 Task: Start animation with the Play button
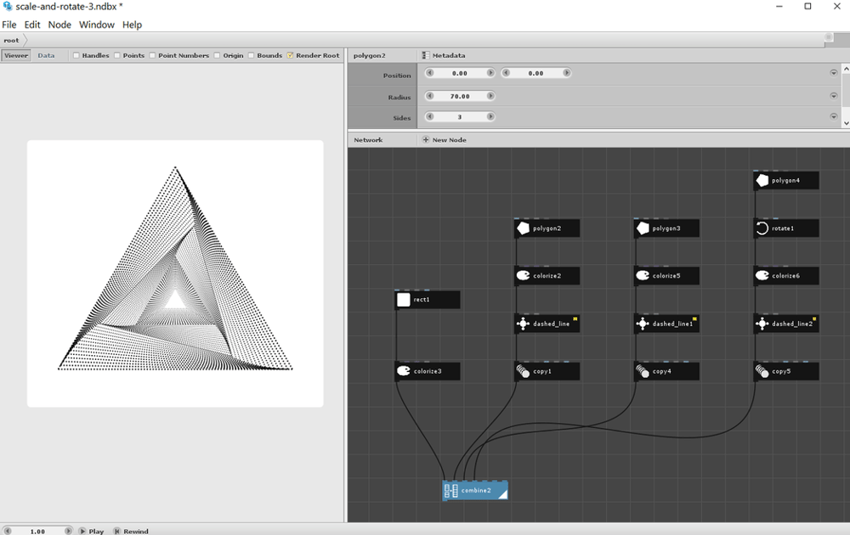tap(91, 531)
